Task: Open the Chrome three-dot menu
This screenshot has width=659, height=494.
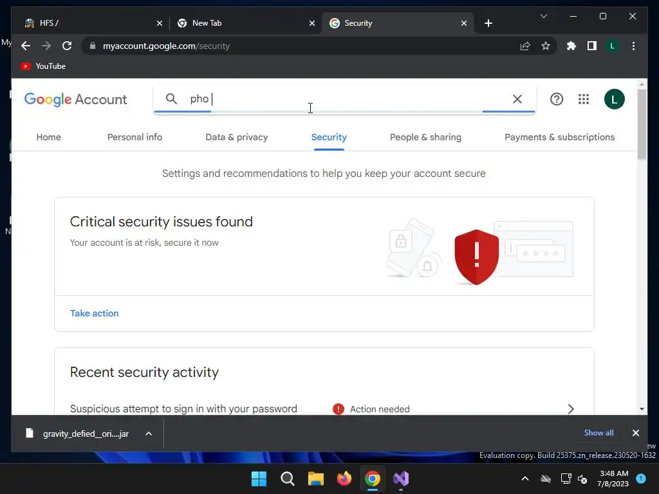Action: coord(633,46)
